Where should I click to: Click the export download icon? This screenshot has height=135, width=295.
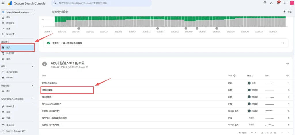click(284, 12)
